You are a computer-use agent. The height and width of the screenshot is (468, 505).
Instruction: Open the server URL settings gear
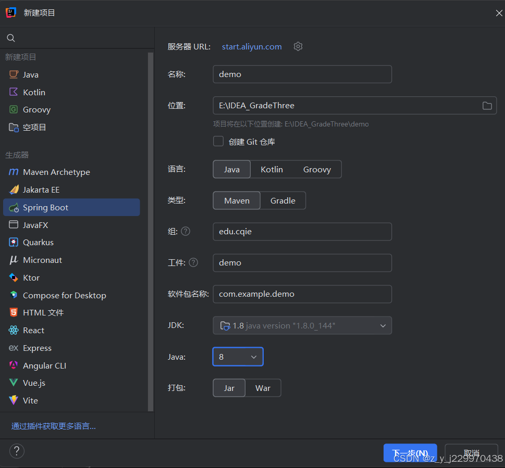298,46
